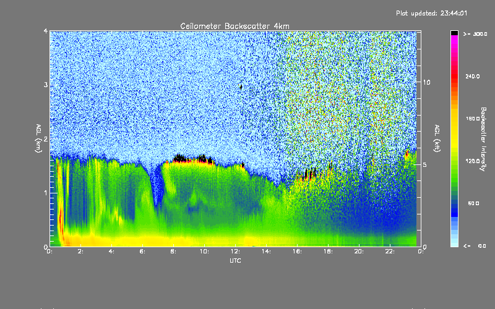Image resolution: width=495 pixels, height=309 pixels.
Task: Click the 'UTC' time axis label
Action: (235, 260)
